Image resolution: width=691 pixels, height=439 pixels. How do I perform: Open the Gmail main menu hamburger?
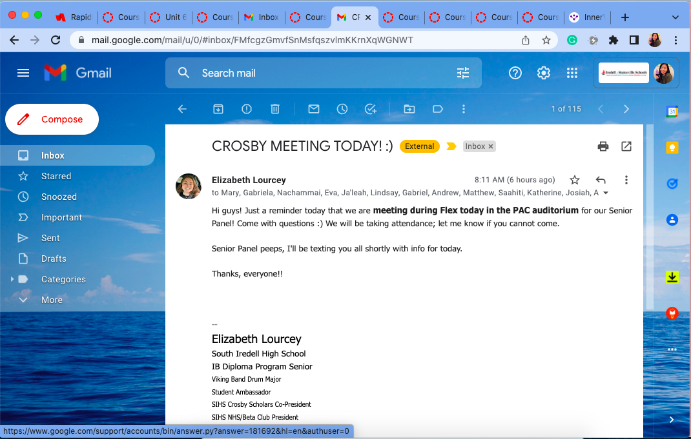point(23,73)
